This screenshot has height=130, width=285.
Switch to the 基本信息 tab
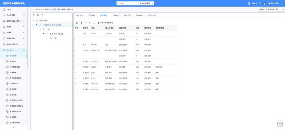[x=80, y=15]
